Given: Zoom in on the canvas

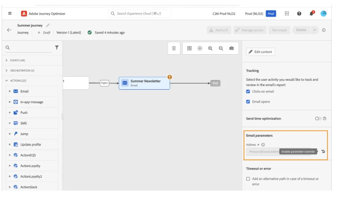Looking at the screenshot, I should 210,48.
